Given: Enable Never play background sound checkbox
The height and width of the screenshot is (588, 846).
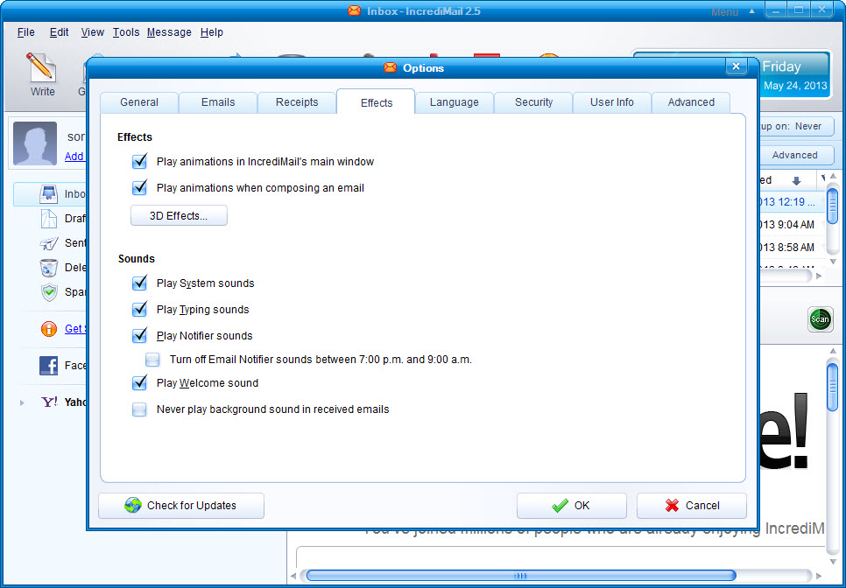Looking at the screenshot, I should pyautogui.click(x=139, y=409).
